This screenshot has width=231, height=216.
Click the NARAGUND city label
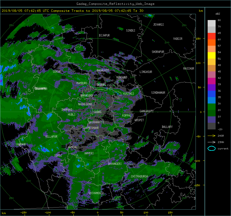pos(87,96)
